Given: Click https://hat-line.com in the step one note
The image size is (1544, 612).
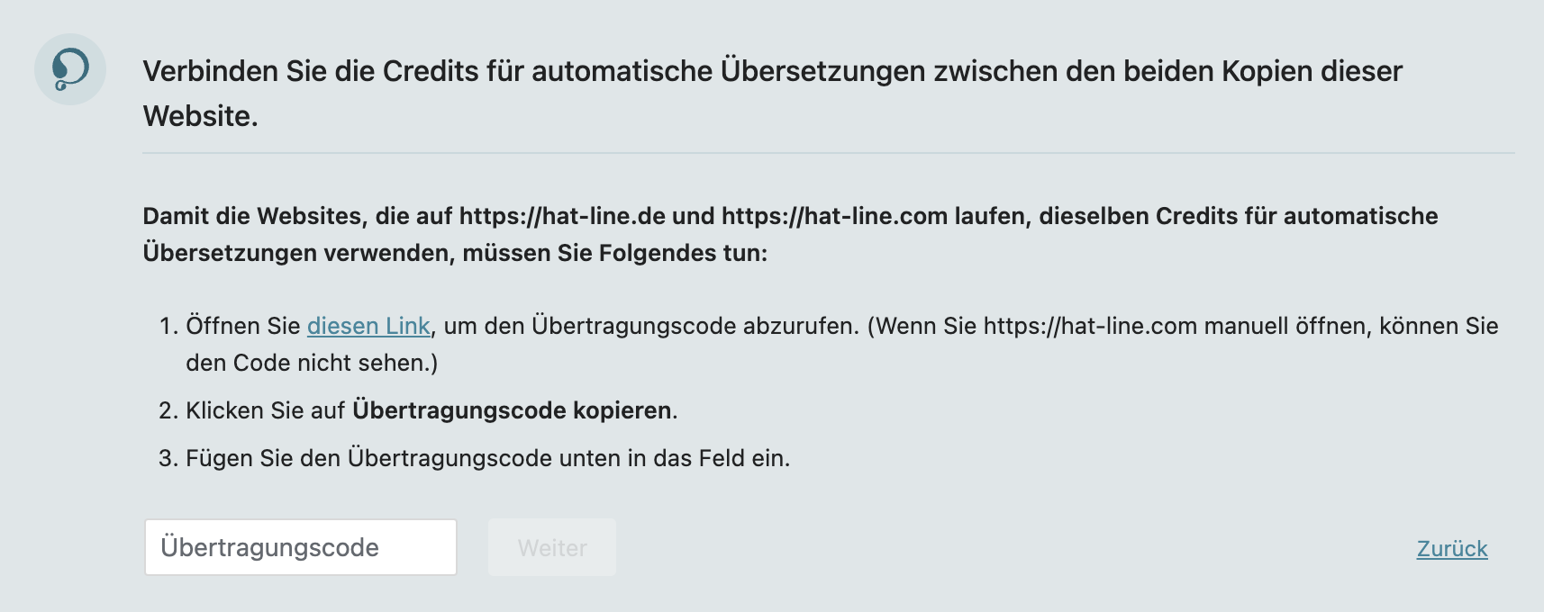Looking at the screenshot, I should tap(1090, 326).
